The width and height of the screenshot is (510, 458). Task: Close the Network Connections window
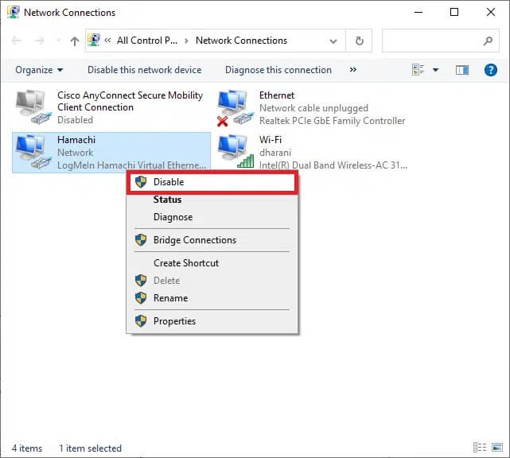490,12
